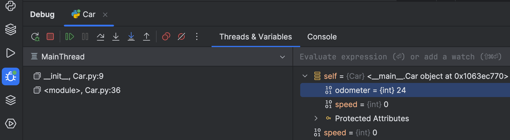The image size is (510, 140).
Task: Select the Threads & Variables tab
Action: [x=255, y=37]
